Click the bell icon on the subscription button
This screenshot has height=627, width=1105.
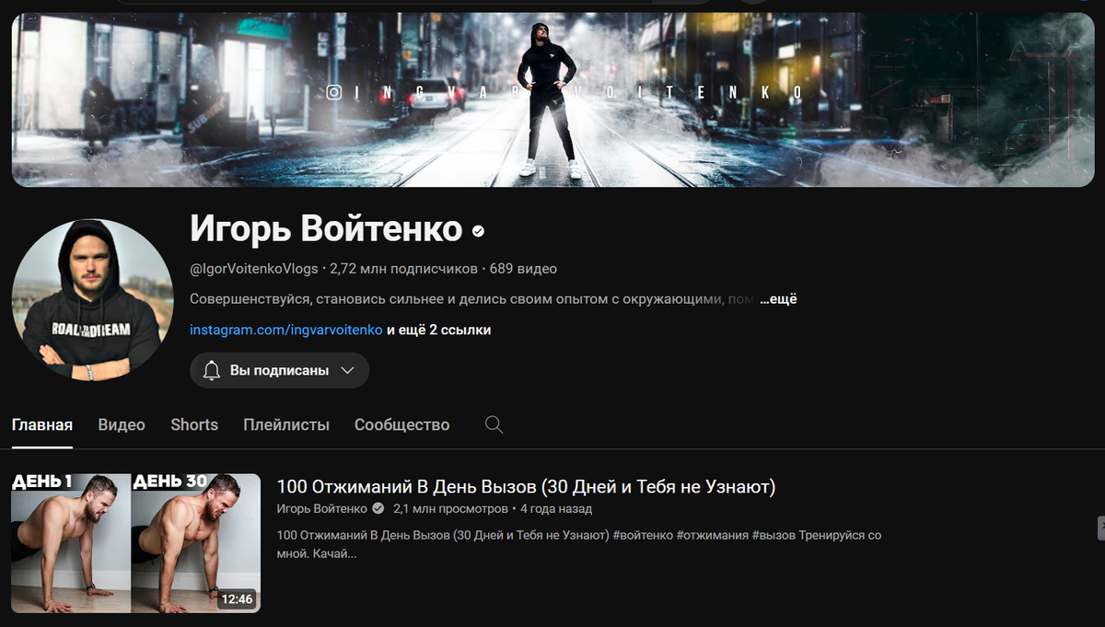(x=213, y=369)
